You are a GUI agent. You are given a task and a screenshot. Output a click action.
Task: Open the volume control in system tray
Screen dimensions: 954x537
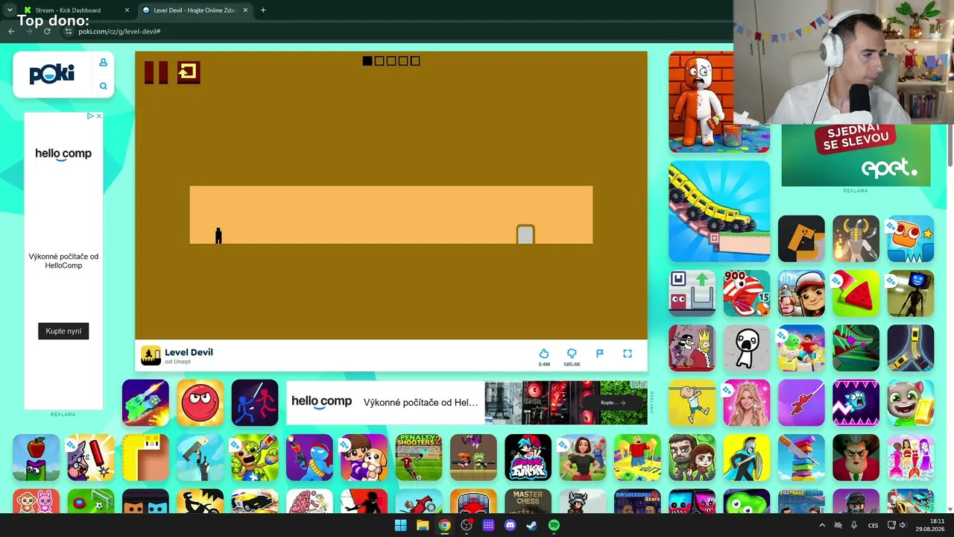[x=903, y=525]
